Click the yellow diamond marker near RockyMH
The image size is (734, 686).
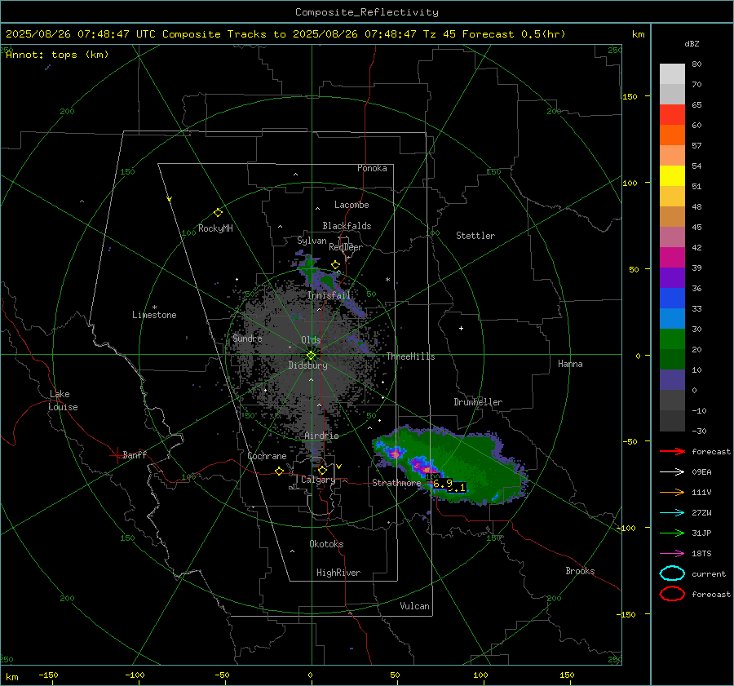[x=218, y=213]
